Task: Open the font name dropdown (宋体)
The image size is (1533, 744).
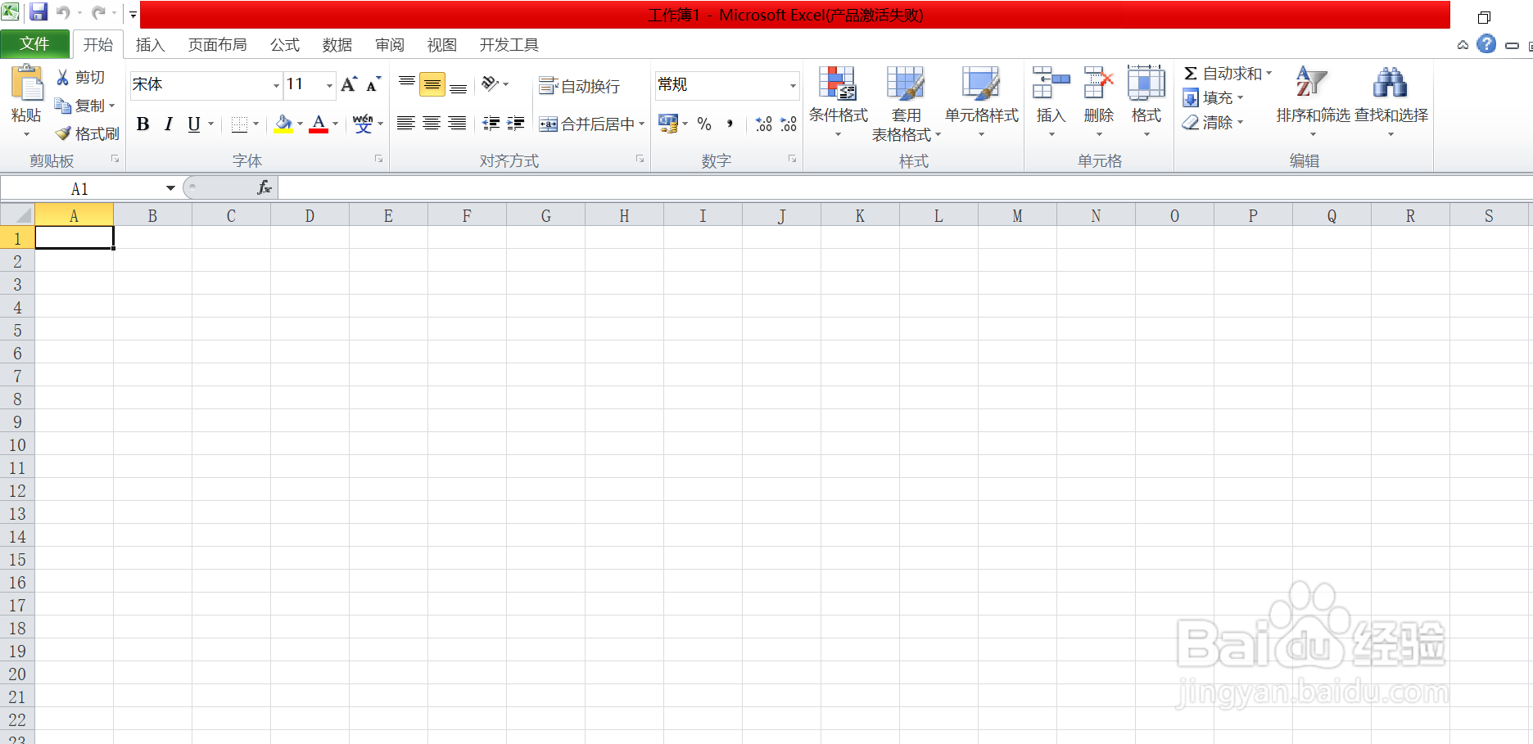Action: pyautogui.click(x=276, y=85)
